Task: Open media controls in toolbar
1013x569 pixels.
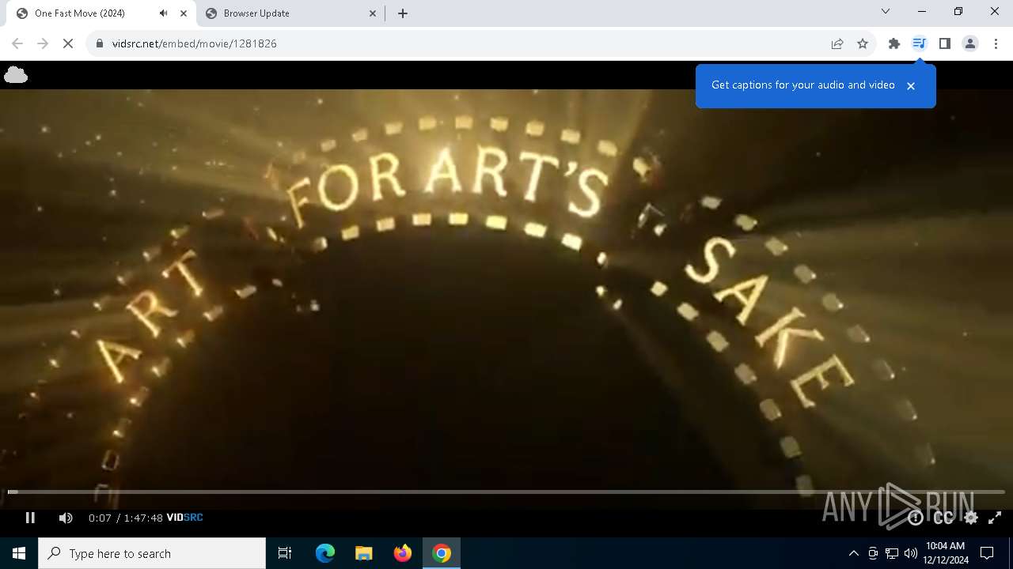Action: coord(919,43)
